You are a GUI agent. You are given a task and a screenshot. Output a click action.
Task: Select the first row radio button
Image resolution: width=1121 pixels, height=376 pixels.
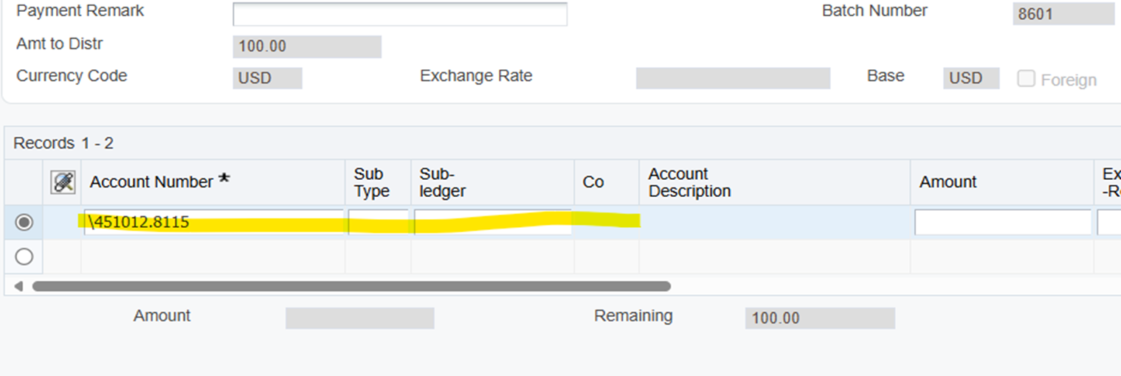tap(24, 222)
